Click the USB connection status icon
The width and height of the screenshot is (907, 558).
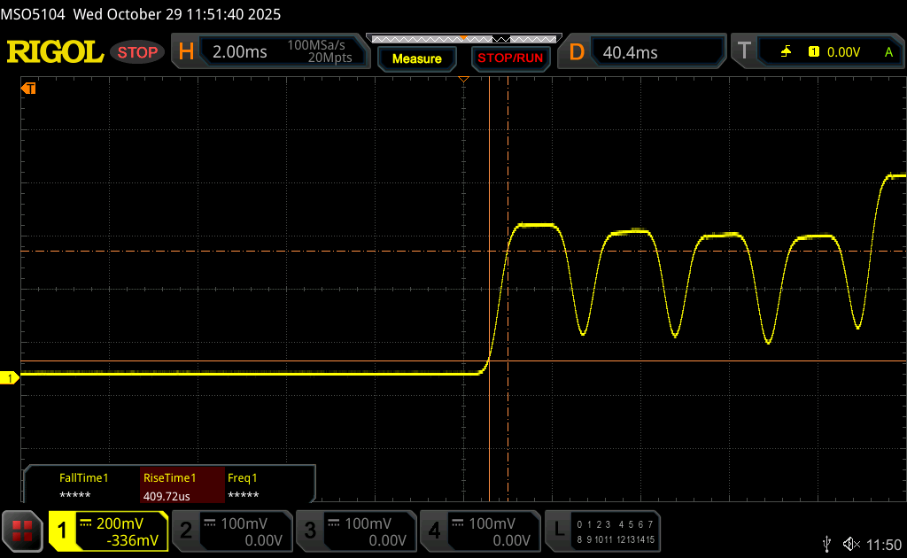827,543
